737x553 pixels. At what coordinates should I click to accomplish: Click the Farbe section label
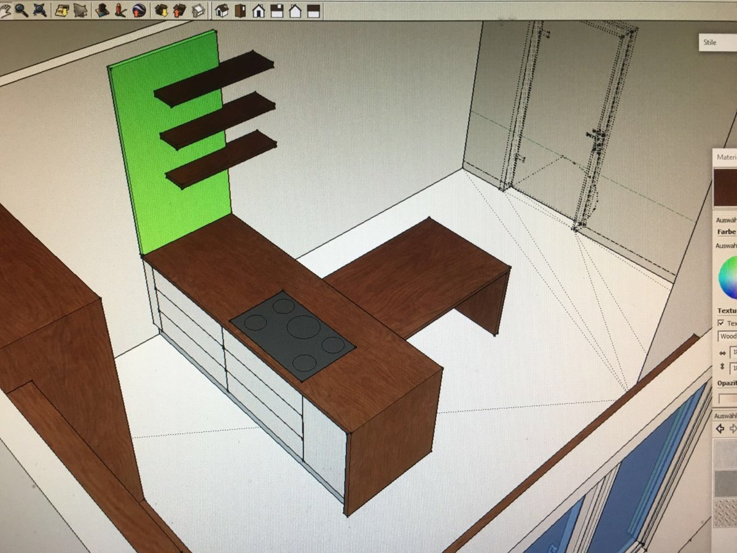click(x=727, y=232)
